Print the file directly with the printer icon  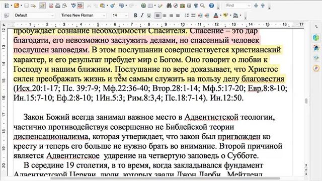click(58, 6)
